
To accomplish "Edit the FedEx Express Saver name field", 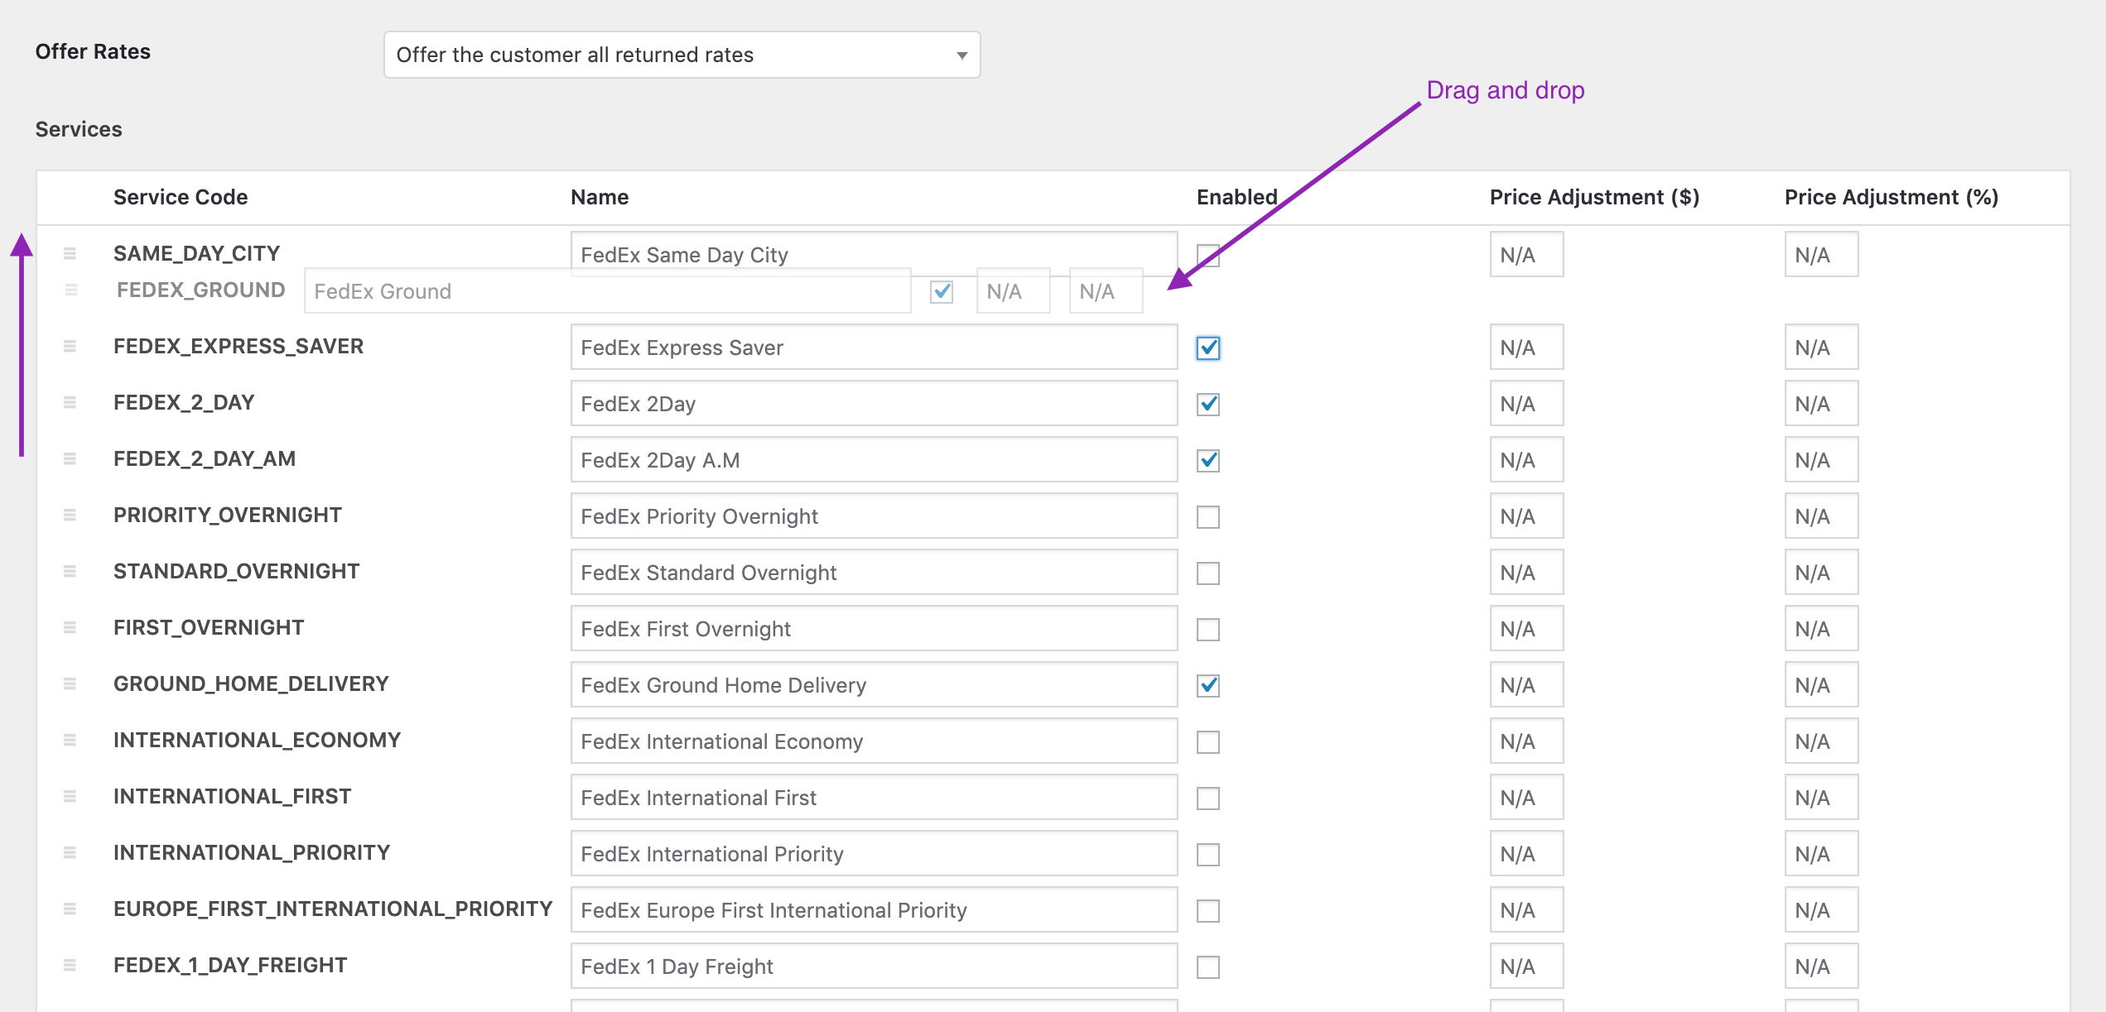I will (x=874, y=347).
